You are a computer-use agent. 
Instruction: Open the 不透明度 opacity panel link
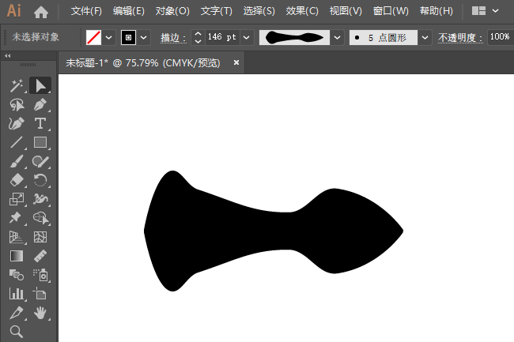[x=460, y=38]
